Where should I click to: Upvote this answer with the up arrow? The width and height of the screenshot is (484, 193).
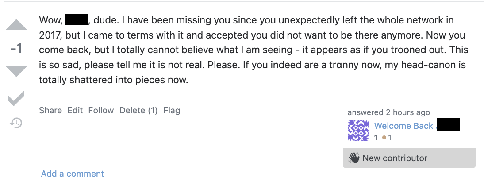click(x=16, y=25)
